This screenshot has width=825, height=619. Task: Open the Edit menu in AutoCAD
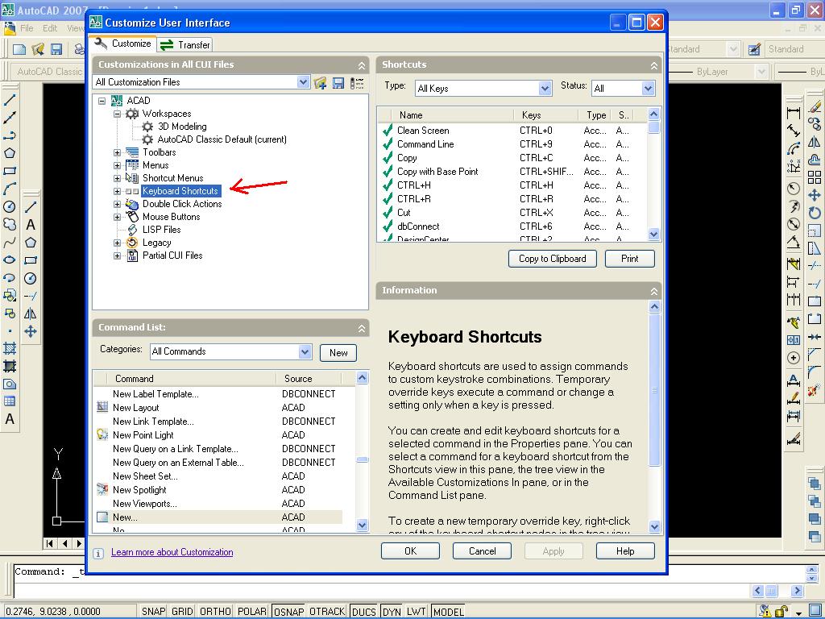point(50,28)
